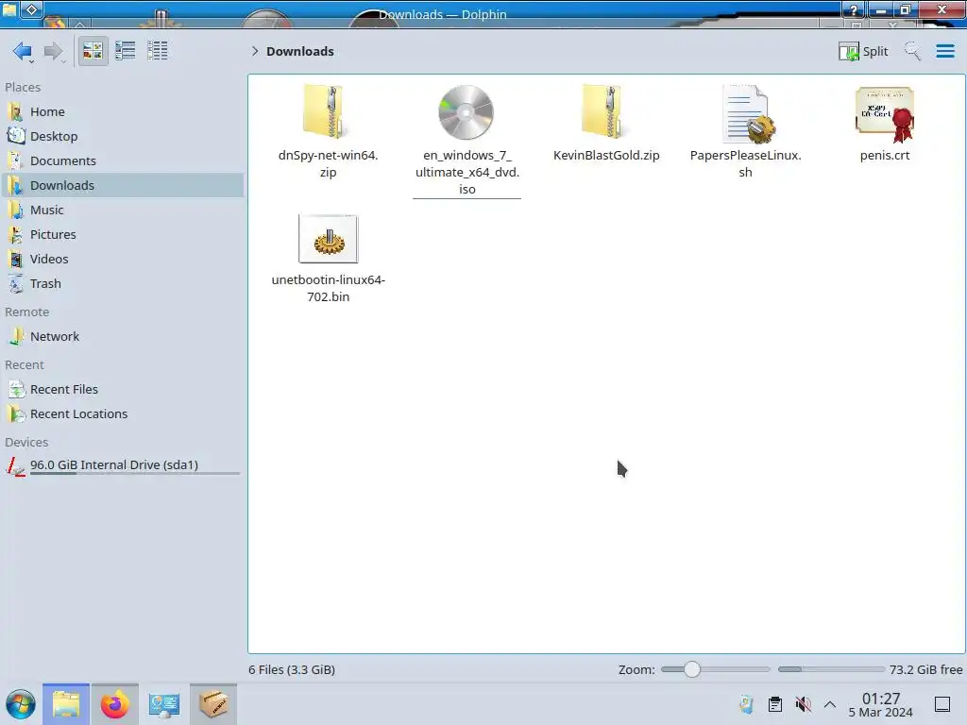Open the tray icon left of clipboard
967x725 pixels.
click(747, 704)
